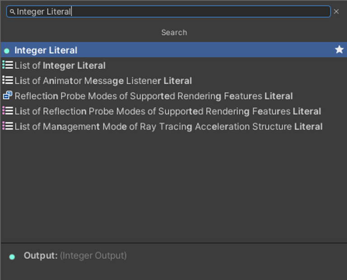
Task: Click the list icon for Animator Message Listener
Action: point(7,80)
